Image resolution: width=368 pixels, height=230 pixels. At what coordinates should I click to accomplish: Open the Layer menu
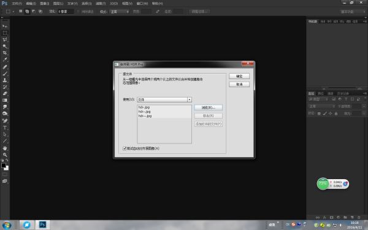click(x=58, y=4)
